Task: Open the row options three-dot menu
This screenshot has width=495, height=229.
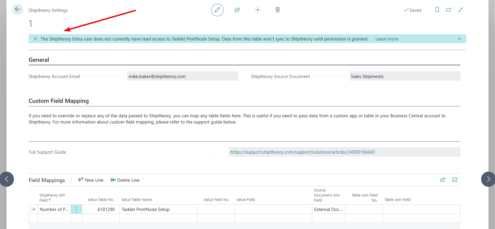Action: 76,209
